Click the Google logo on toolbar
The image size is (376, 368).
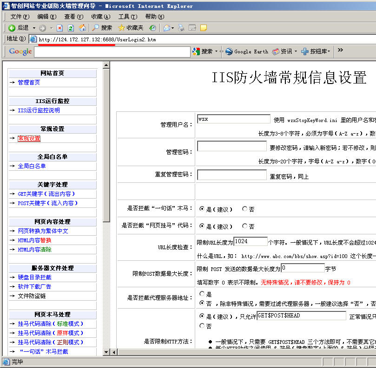(x=20, y=52)
